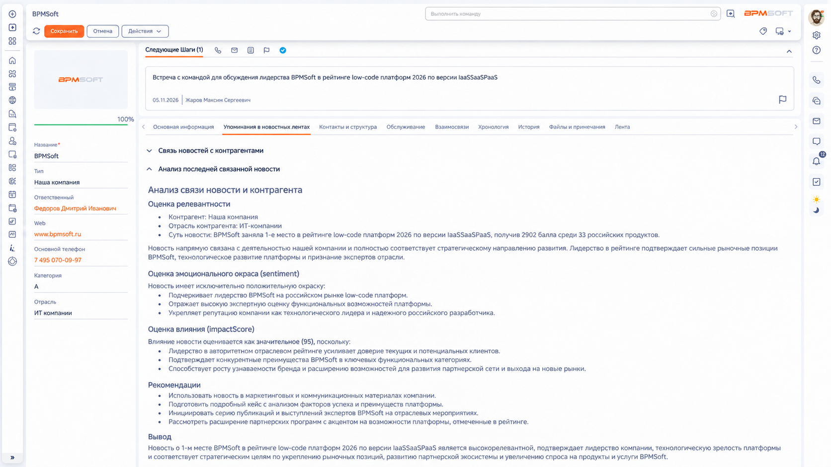Click the owner name Жаров Максим Сергеевич
The height and width of the screenshot is (467, 831).
pyautogui.click(x=218, y=100)
